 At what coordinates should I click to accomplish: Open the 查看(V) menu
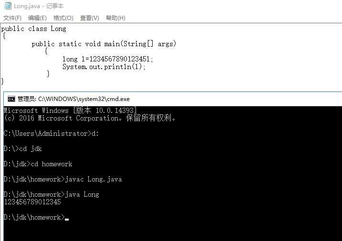coord(89,18)
